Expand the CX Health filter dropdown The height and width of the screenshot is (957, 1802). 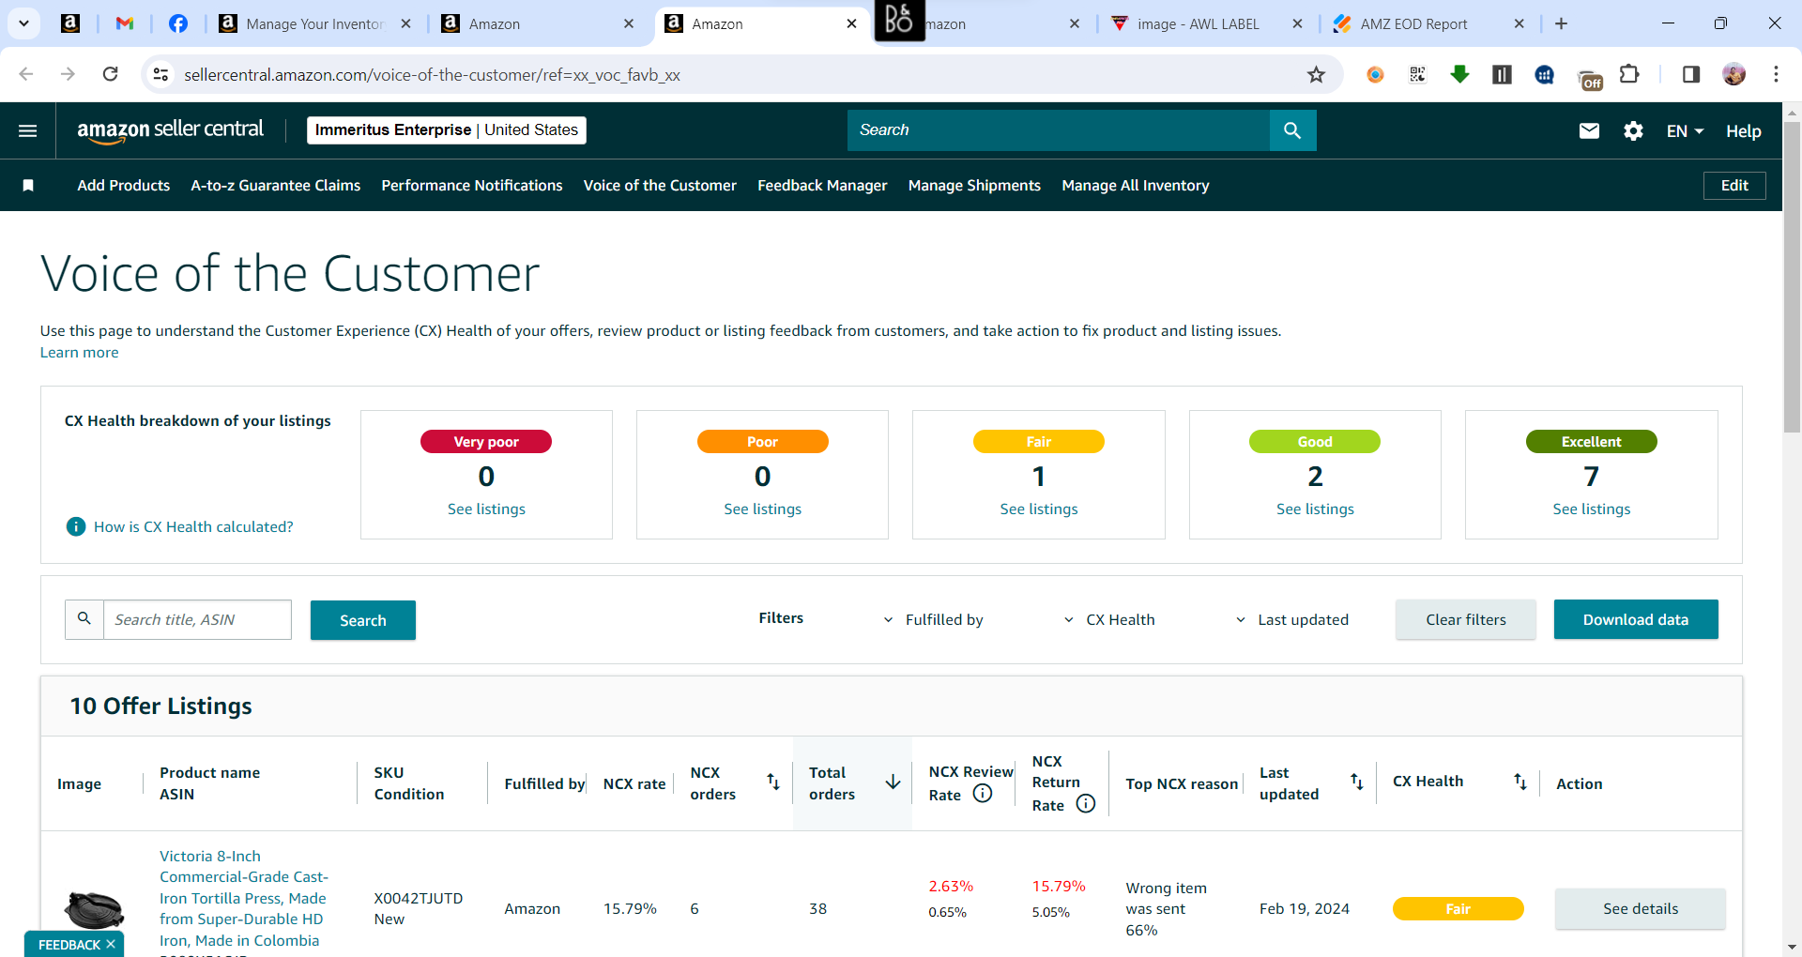[x=1108, y=620]
